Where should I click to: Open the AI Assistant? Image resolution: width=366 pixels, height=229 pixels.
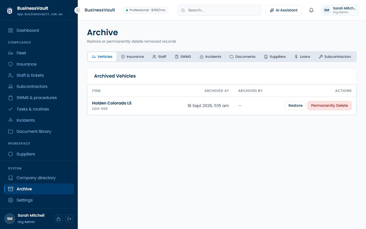(284, 10)
